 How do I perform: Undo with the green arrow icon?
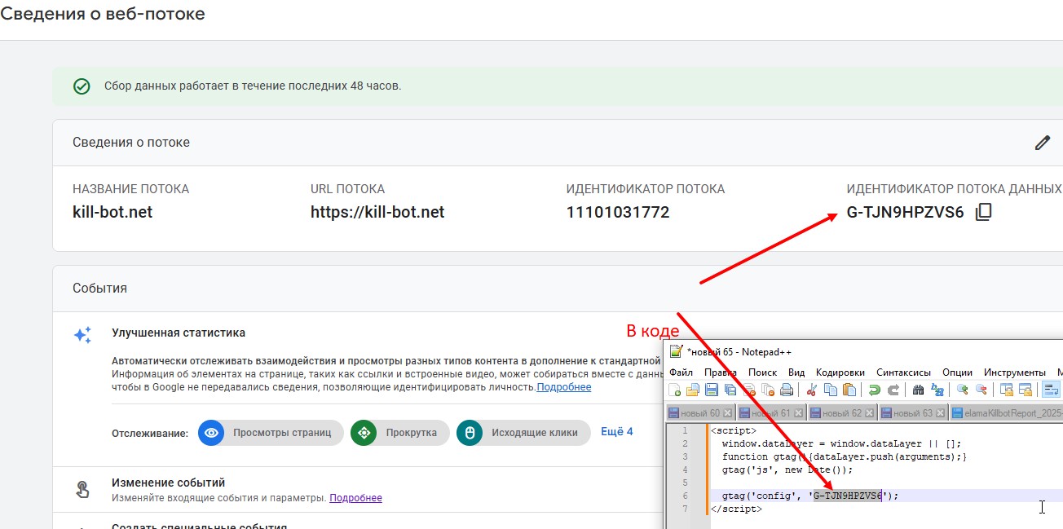click(875, 390)
